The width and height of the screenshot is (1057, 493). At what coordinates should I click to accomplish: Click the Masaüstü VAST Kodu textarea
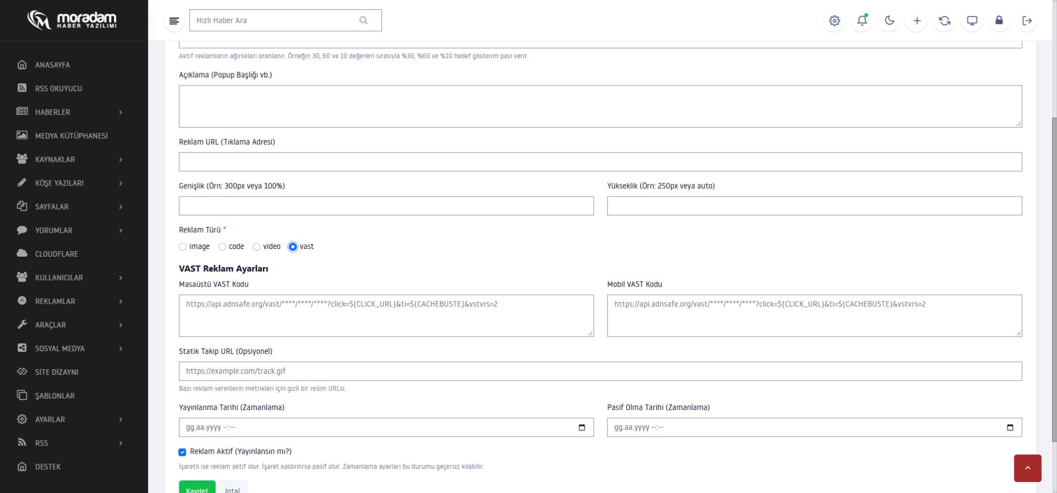point(386,316)
